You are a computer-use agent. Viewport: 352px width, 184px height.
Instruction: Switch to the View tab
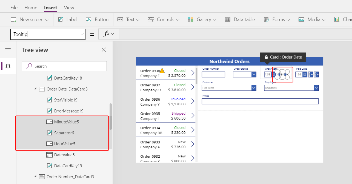pos(69,7)
